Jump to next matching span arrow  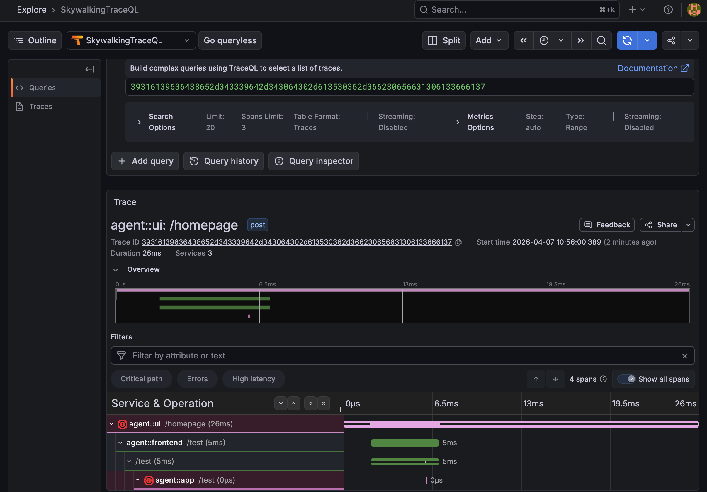(555, 379)
